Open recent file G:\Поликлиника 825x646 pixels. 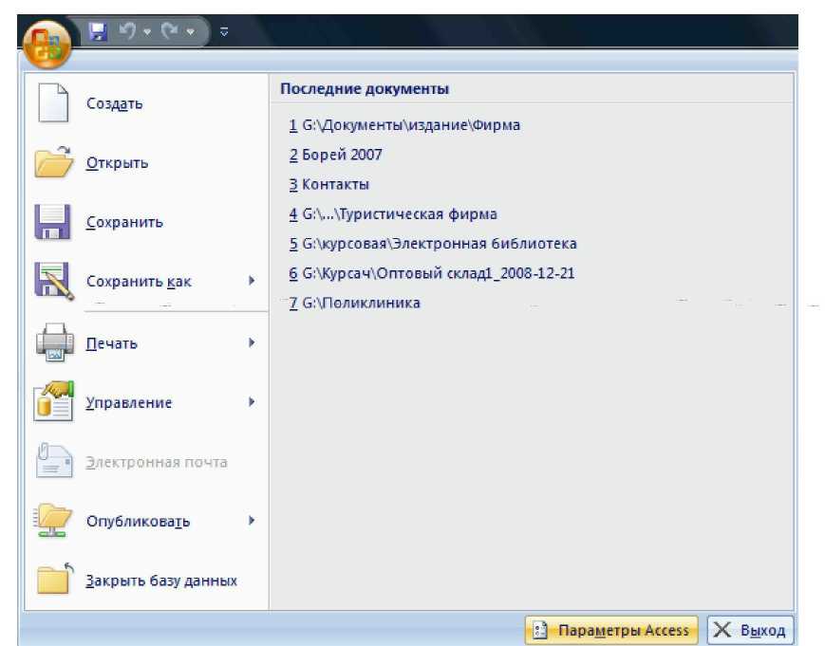[355, 303]
